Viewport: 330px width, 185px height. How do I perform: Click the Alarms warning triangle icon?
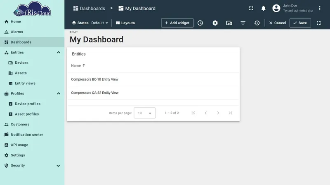coord(6,32)
